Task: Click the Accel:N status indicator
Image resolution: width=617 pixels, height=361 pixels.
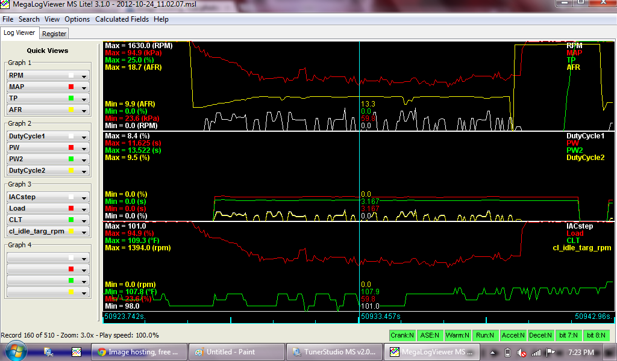Action: 513,335
